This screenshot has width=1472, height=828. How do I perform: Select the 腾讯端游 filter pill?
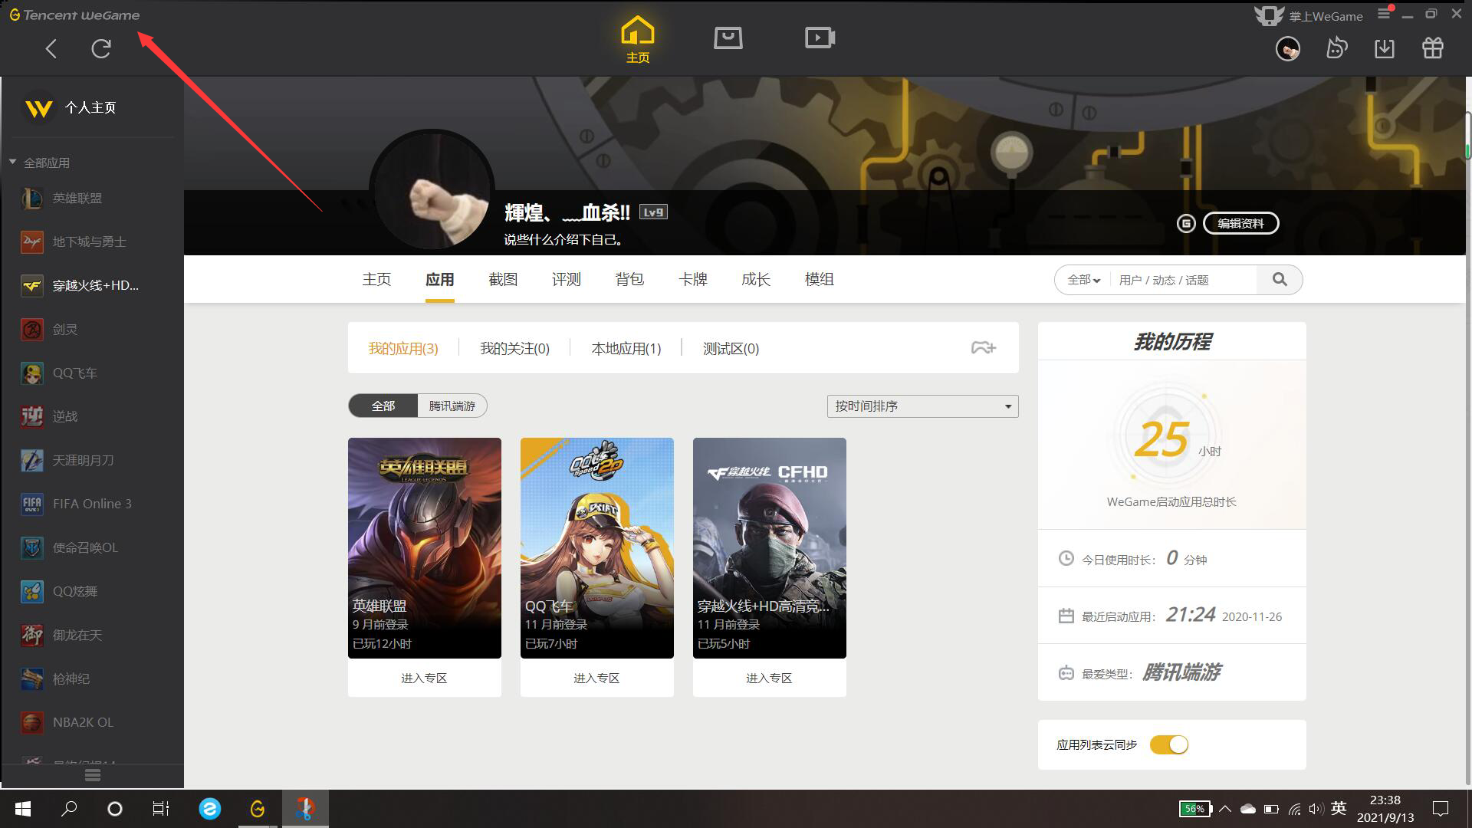click(x=452, y=406)
